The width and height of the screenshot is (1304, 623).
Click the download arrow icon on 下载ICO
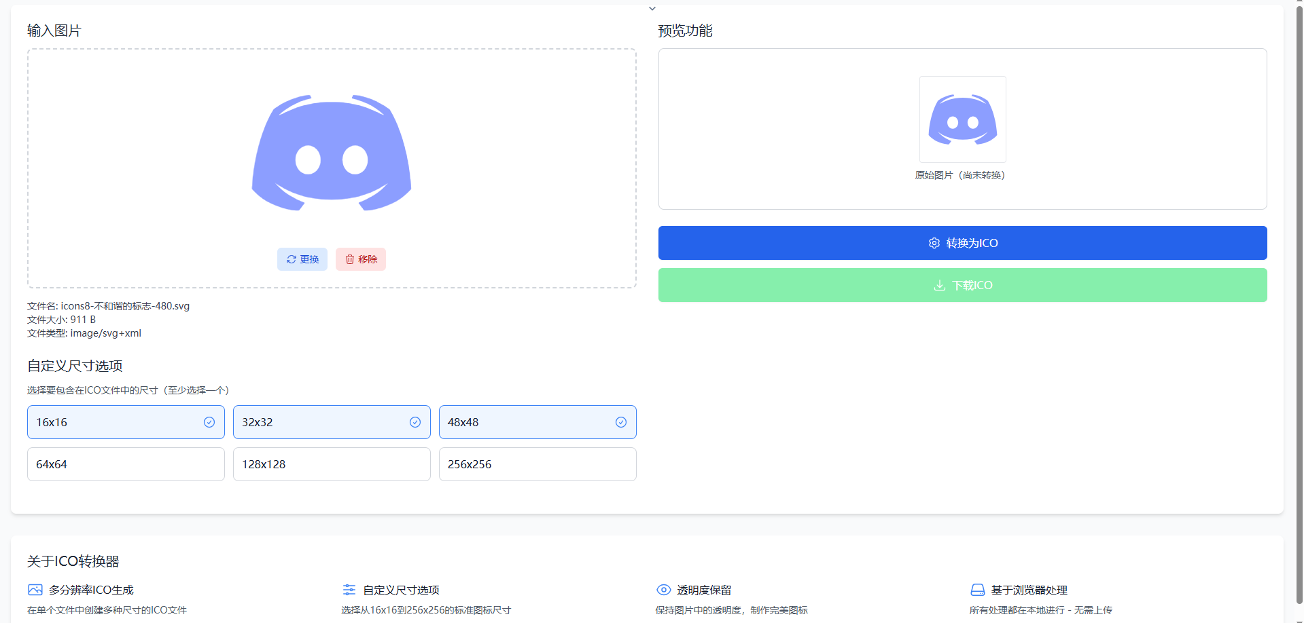939,285
